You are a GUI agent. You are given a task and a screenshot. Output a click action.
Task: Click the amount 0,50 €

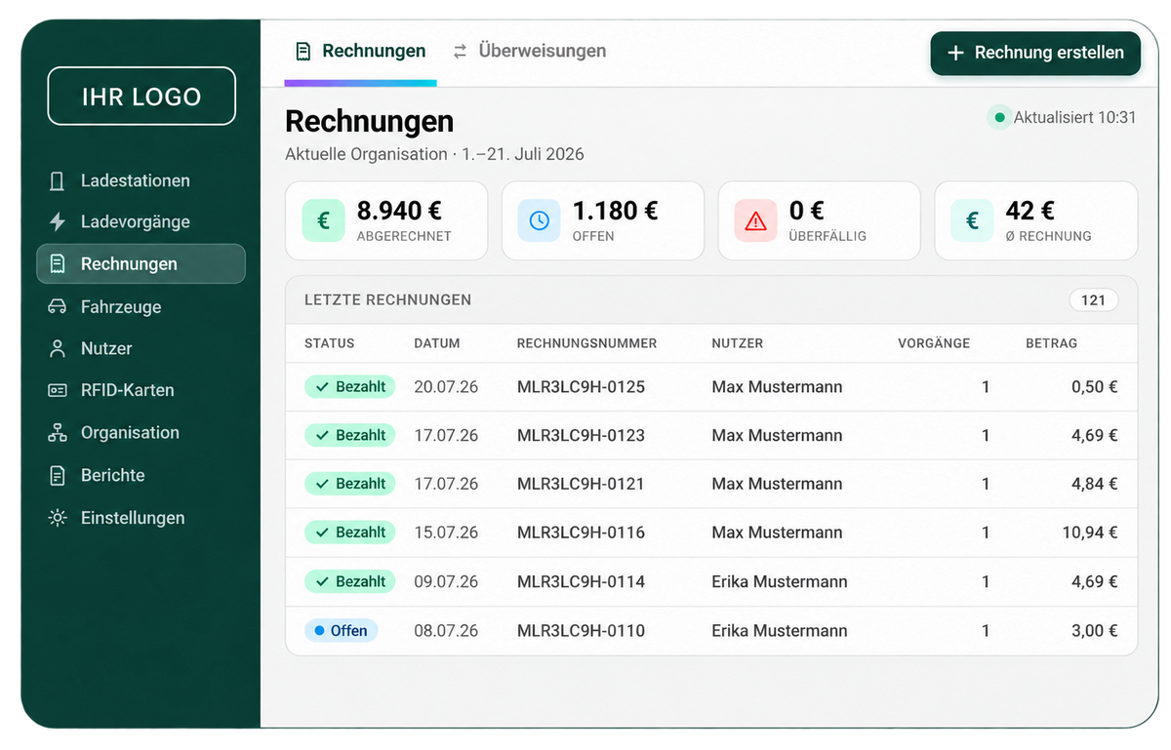[x=1095, y=387]
